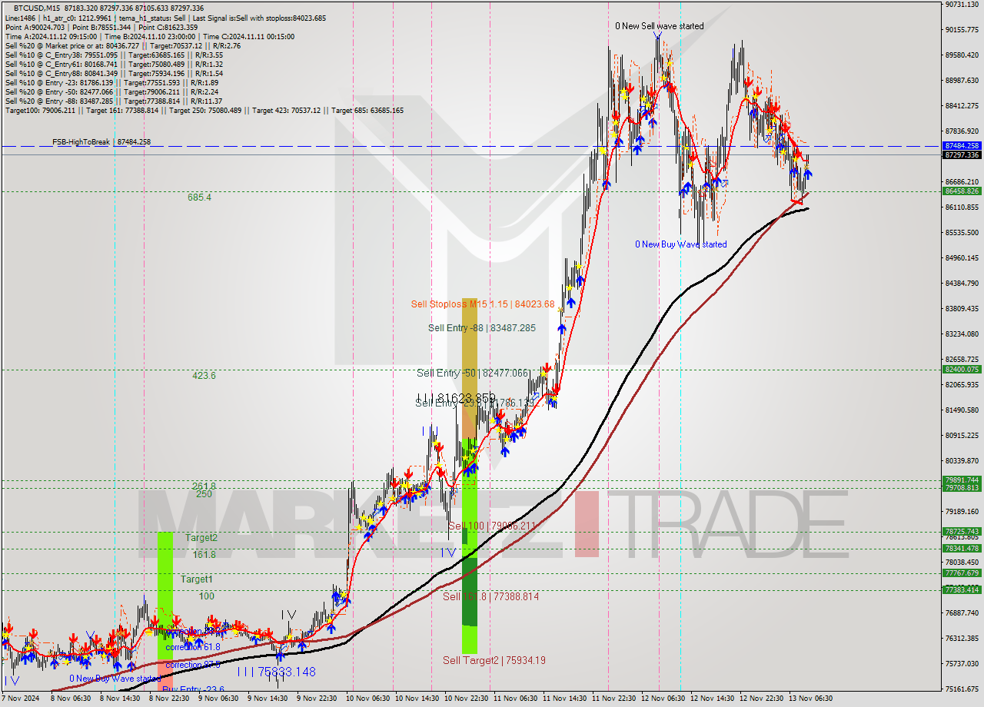Click the '7 Nov 2024' time axis label

click(18, 699)
